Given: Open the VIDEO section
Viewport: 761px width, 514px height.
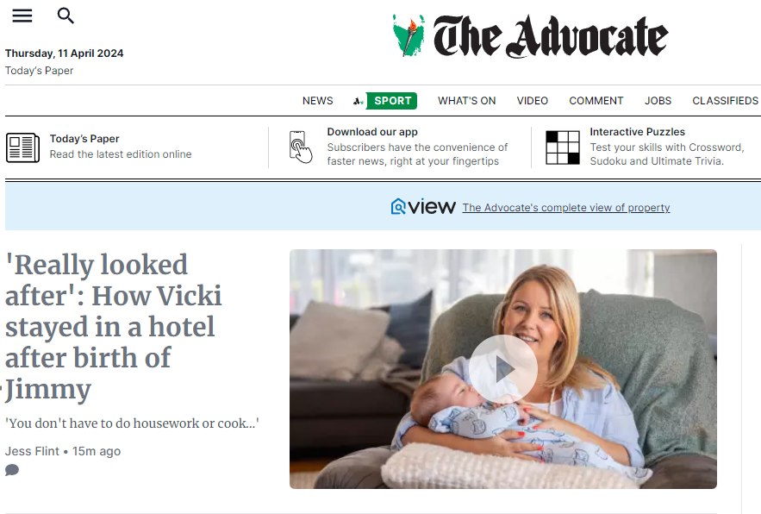Looking at the screenshot, I should coord(533,101).
